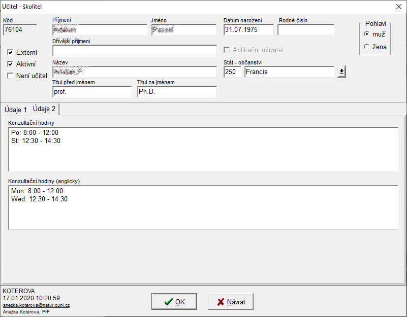This screenshot has width=407, height=317.
Task: Select the muž radio button
Action: coord(366,34)
